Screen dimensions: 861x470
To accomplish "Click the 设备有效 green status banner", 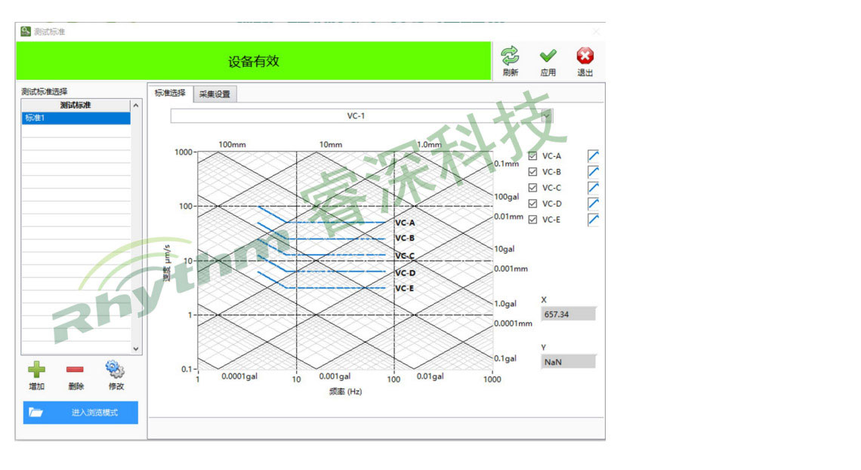I will tap(254, 61).
